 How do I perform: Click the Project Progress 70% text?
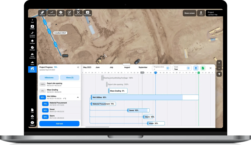pyautogui.click(x=48, y=67)
